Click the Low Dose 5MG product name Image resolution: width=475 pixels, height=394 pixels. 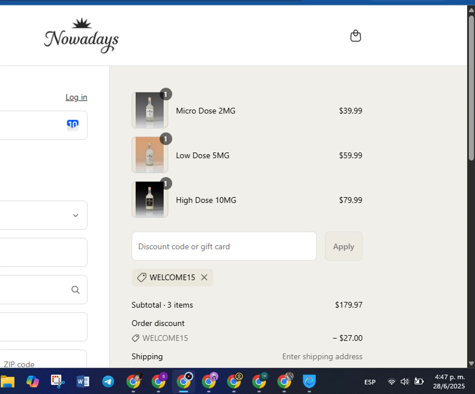(203, 155)
